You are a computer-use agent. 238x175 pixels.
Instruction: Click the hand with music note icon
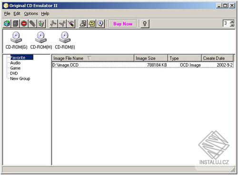tap(53, 24)
